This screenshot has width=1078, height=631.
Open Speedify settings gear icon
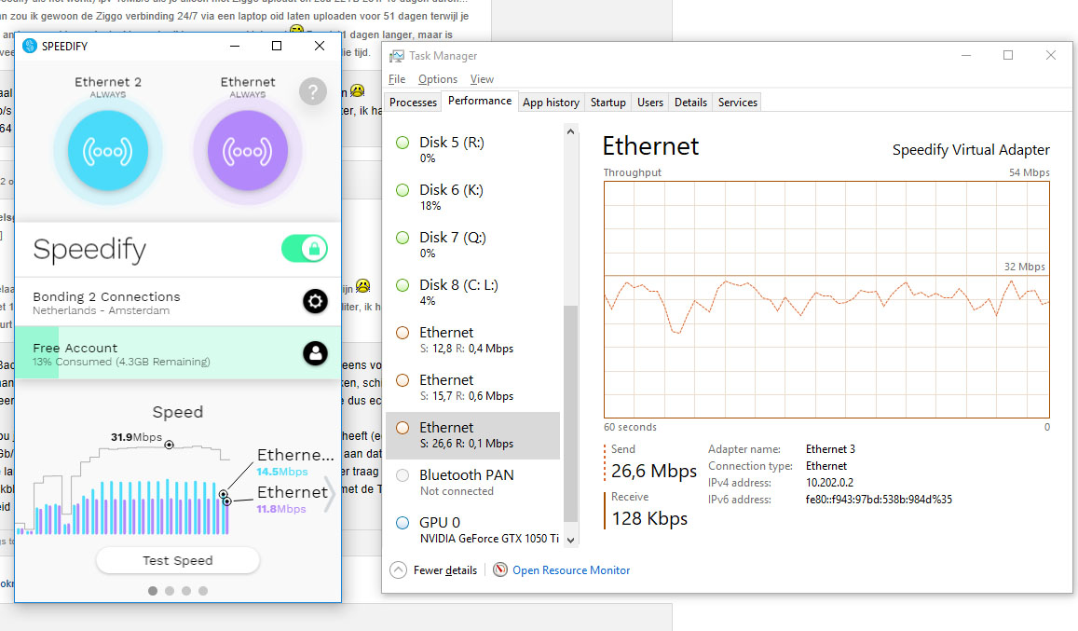316,301
